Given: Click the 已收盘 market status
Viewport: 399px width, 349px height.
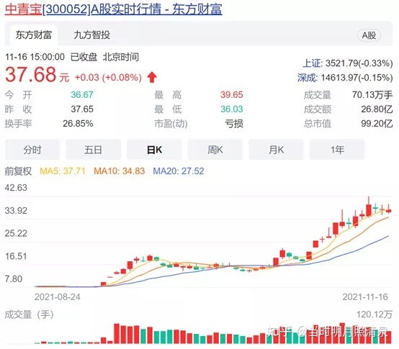Looking at the screenshot, I should click(x=84, y=57).
